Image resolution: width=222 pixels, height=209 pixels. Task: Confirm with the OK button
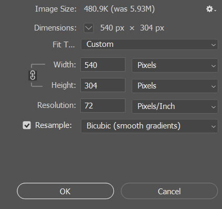tap(65, 191)
